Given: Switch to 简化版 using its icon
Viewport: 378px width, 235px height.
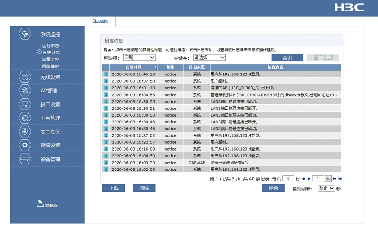Looking at the screenshot, I should 40,204.
